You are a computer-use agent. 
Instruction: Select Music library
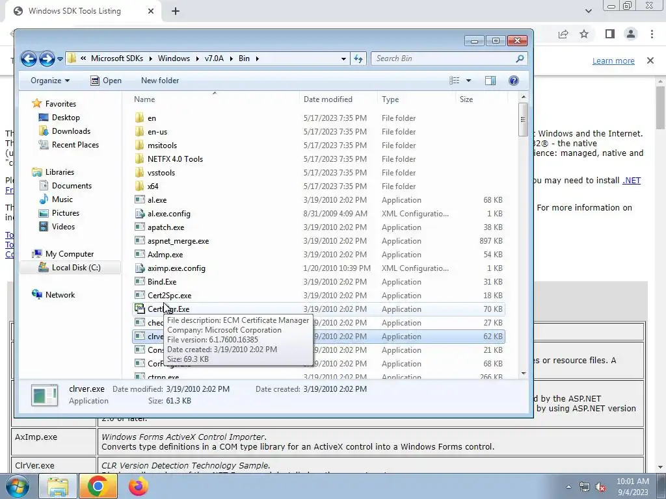coord(56,199)
